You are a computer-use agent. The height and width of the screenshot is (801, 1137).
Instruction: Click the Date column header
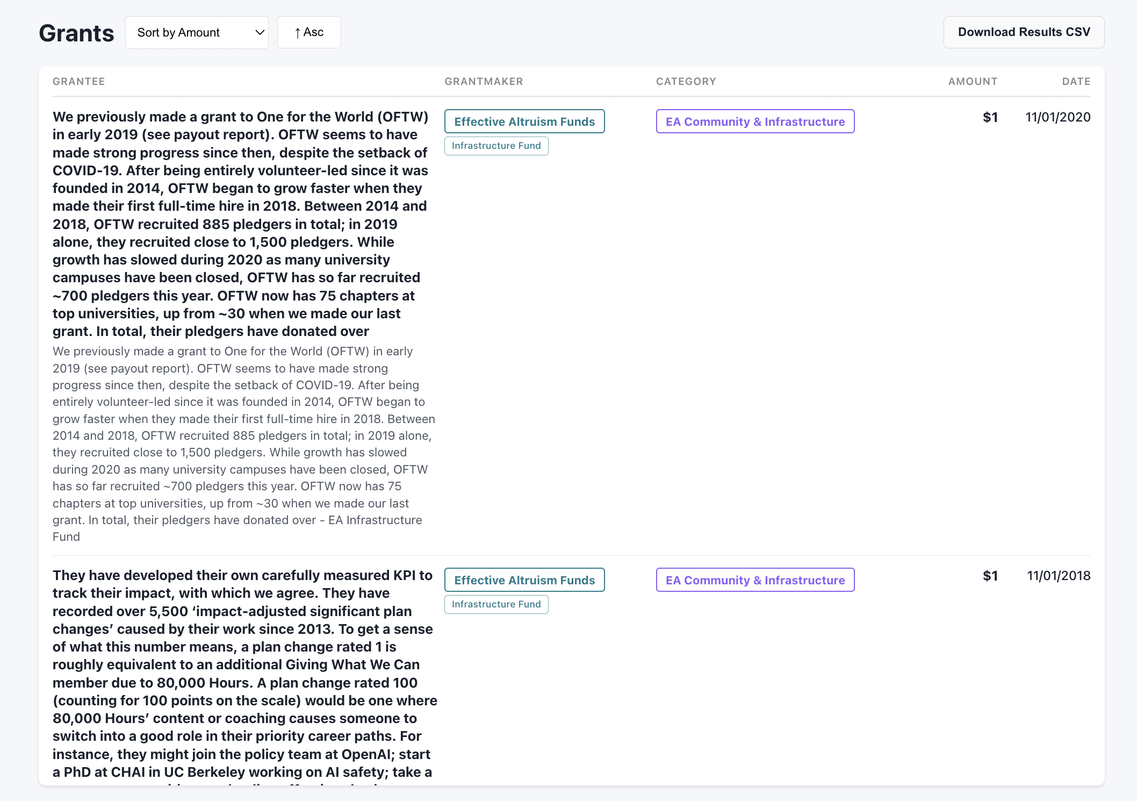coord(1076,81)
